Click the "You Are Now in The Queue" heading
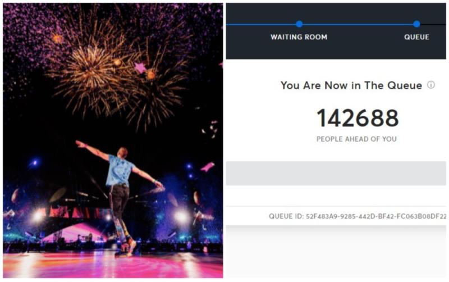Image resolution: width=449 pixels, height=282 pixels. (351, 85)
